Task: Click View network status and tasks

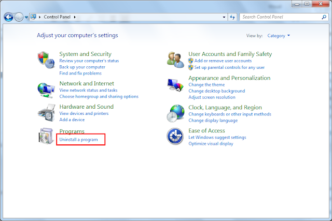Action: coord(88,90)
